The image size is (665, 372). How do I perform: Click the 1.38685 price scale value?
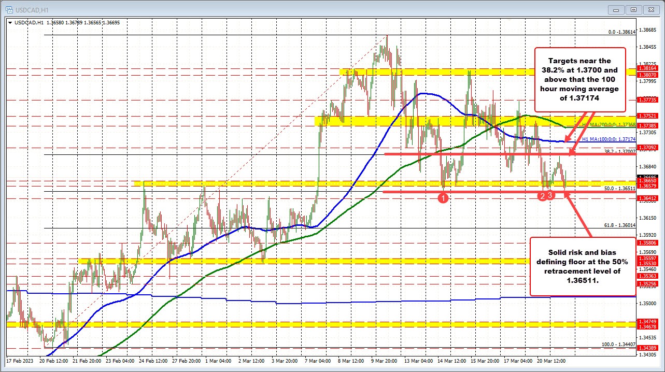coord(649,30)
